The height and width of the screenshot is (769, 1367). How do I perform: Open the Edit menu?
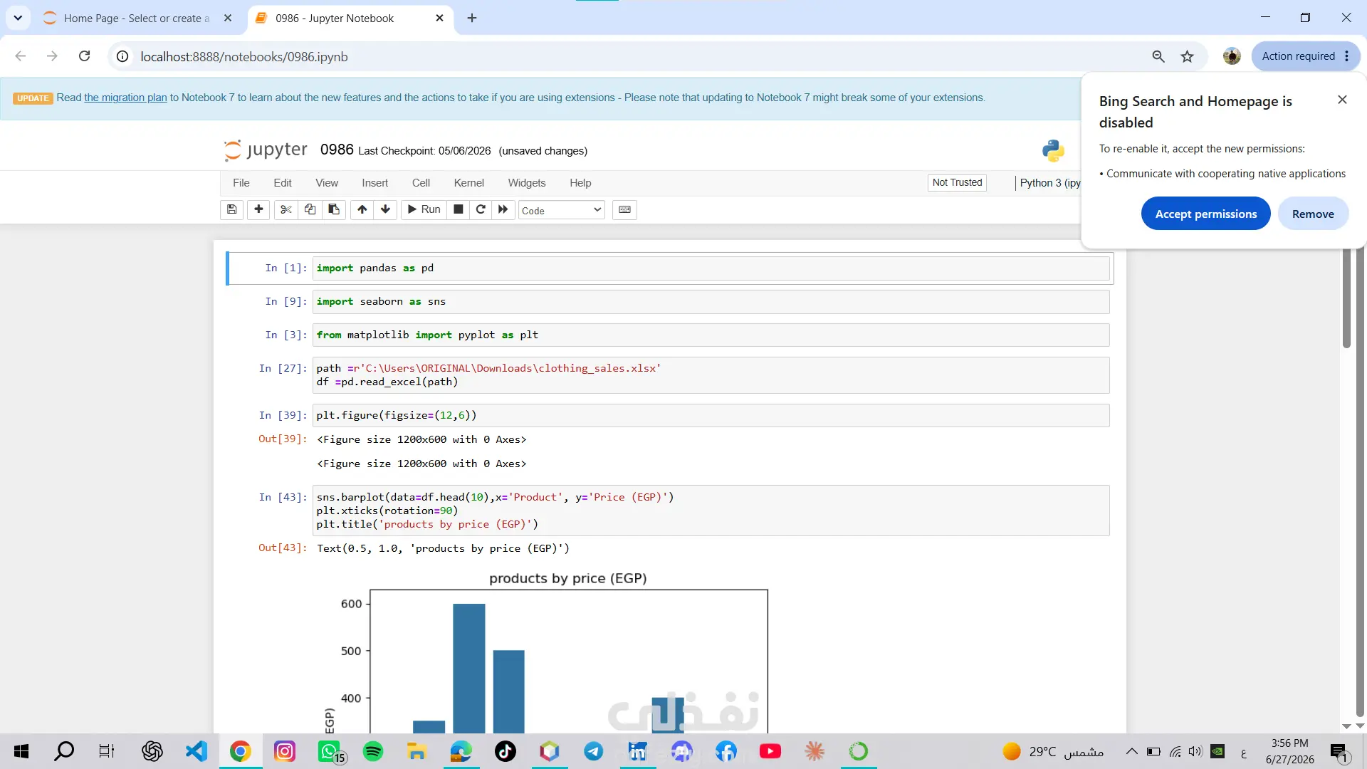coord(283,183)
